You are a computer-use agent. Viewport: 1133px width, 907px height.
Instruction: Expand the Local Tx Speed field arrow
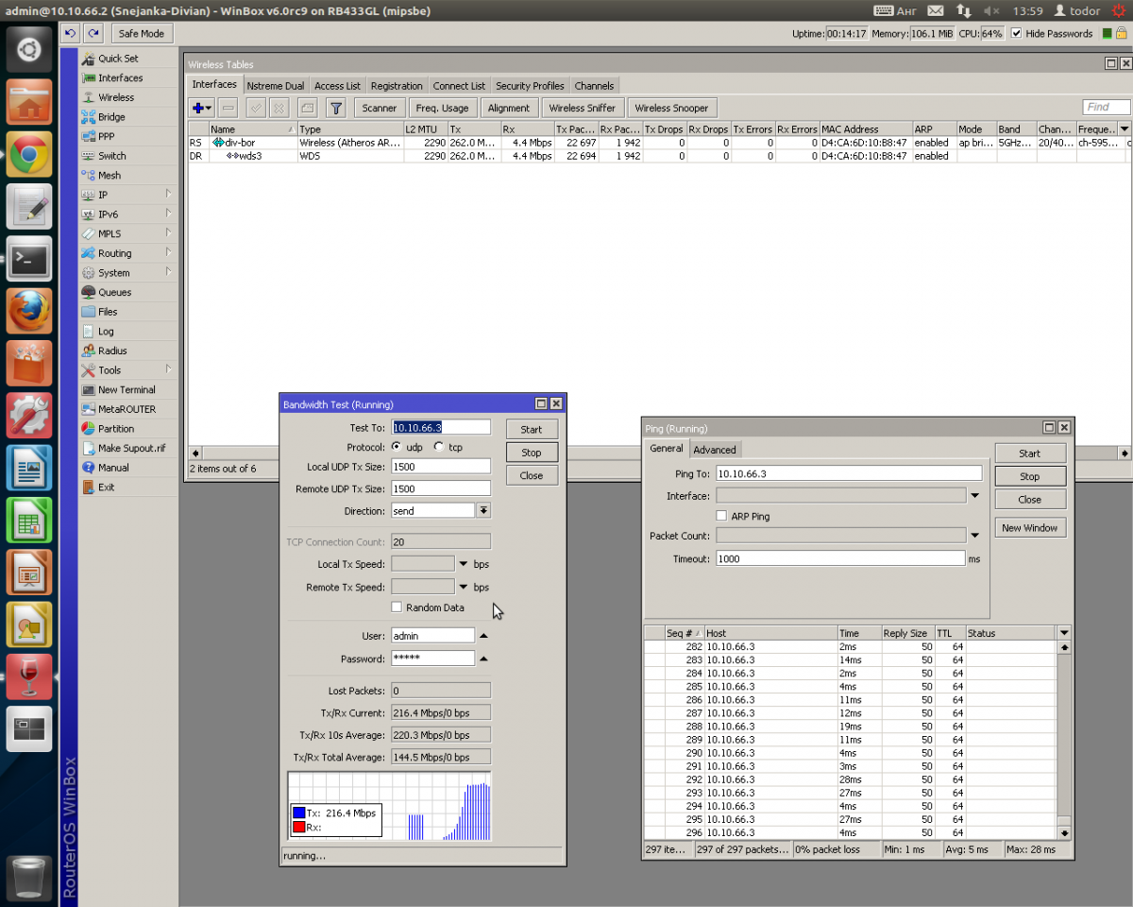pyautogui.click(x=464, y=564)
